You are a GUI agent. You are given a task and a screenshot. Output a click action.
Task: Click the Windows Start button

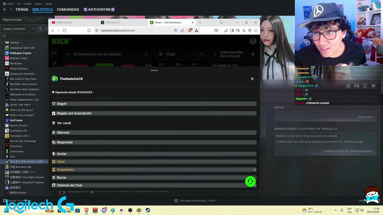coord(6,210)
